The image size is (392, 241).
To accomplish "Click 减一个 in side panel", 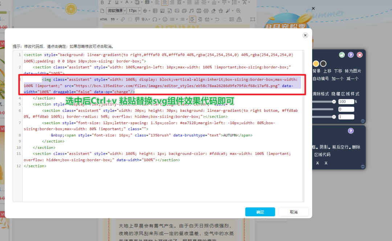I will click(x=352, y=78).
